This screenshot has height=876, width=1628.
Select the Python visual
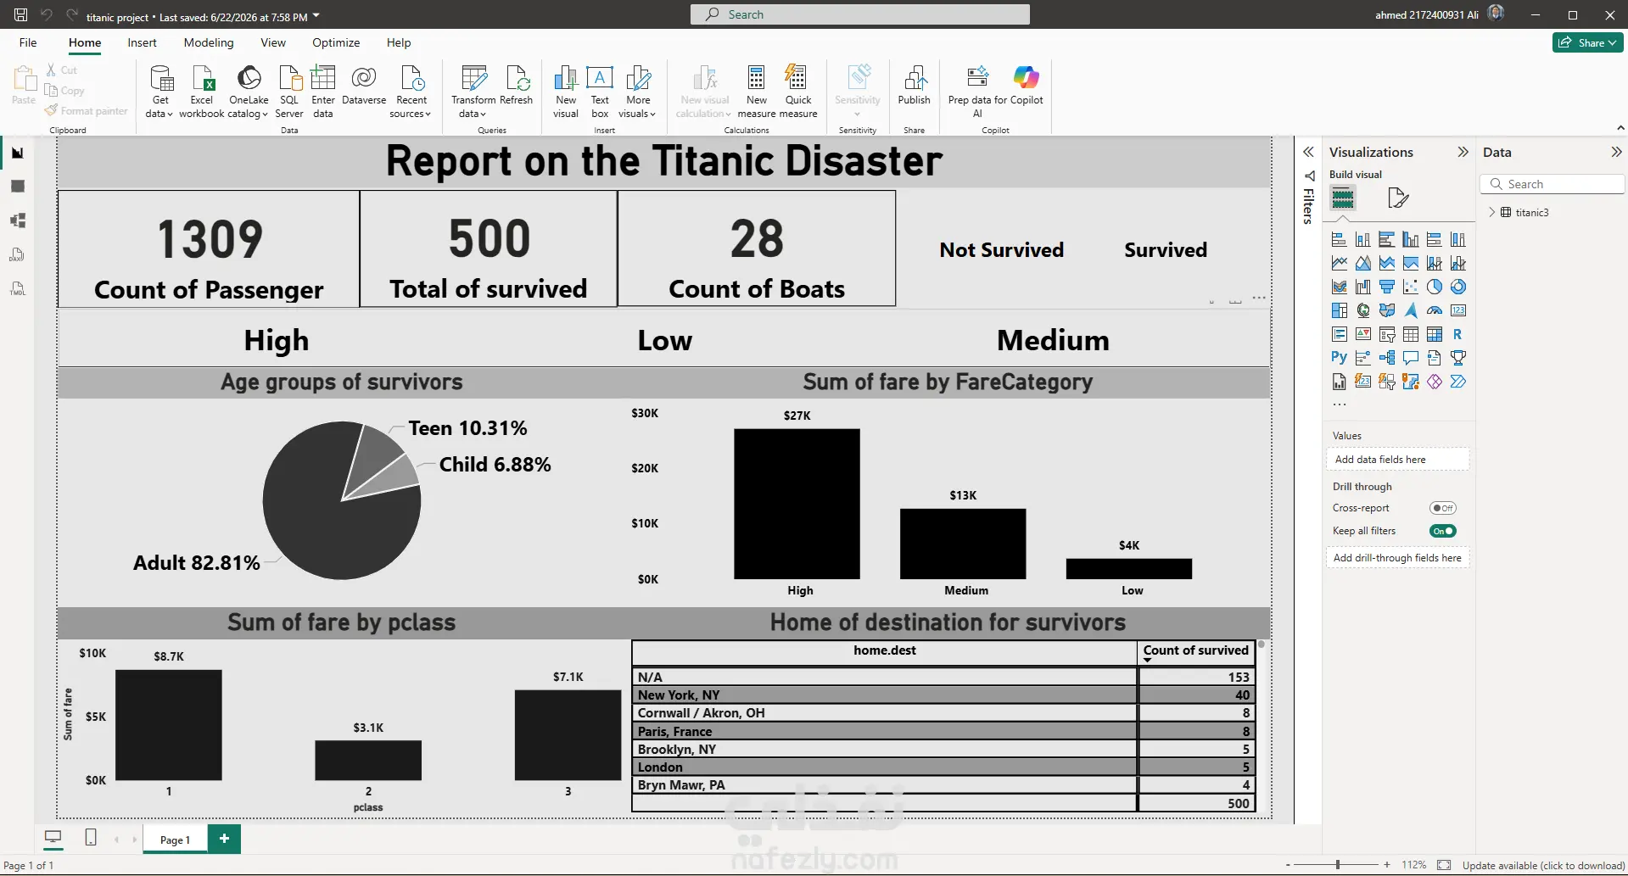[x=1340, y=358]
